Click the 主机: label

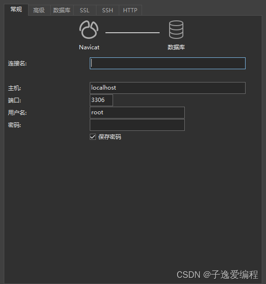[x=14, y=88]
